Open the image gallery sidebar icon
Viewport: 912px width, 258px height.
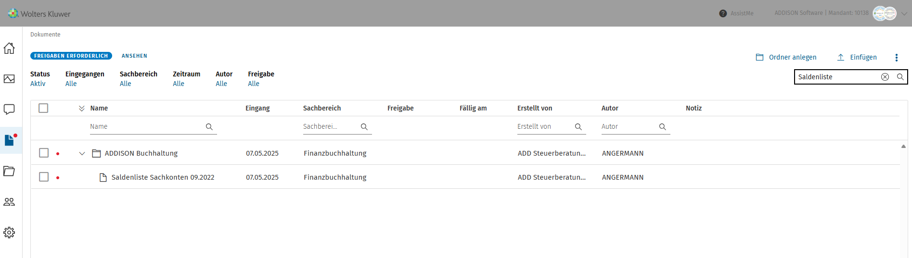coord(9,79)
